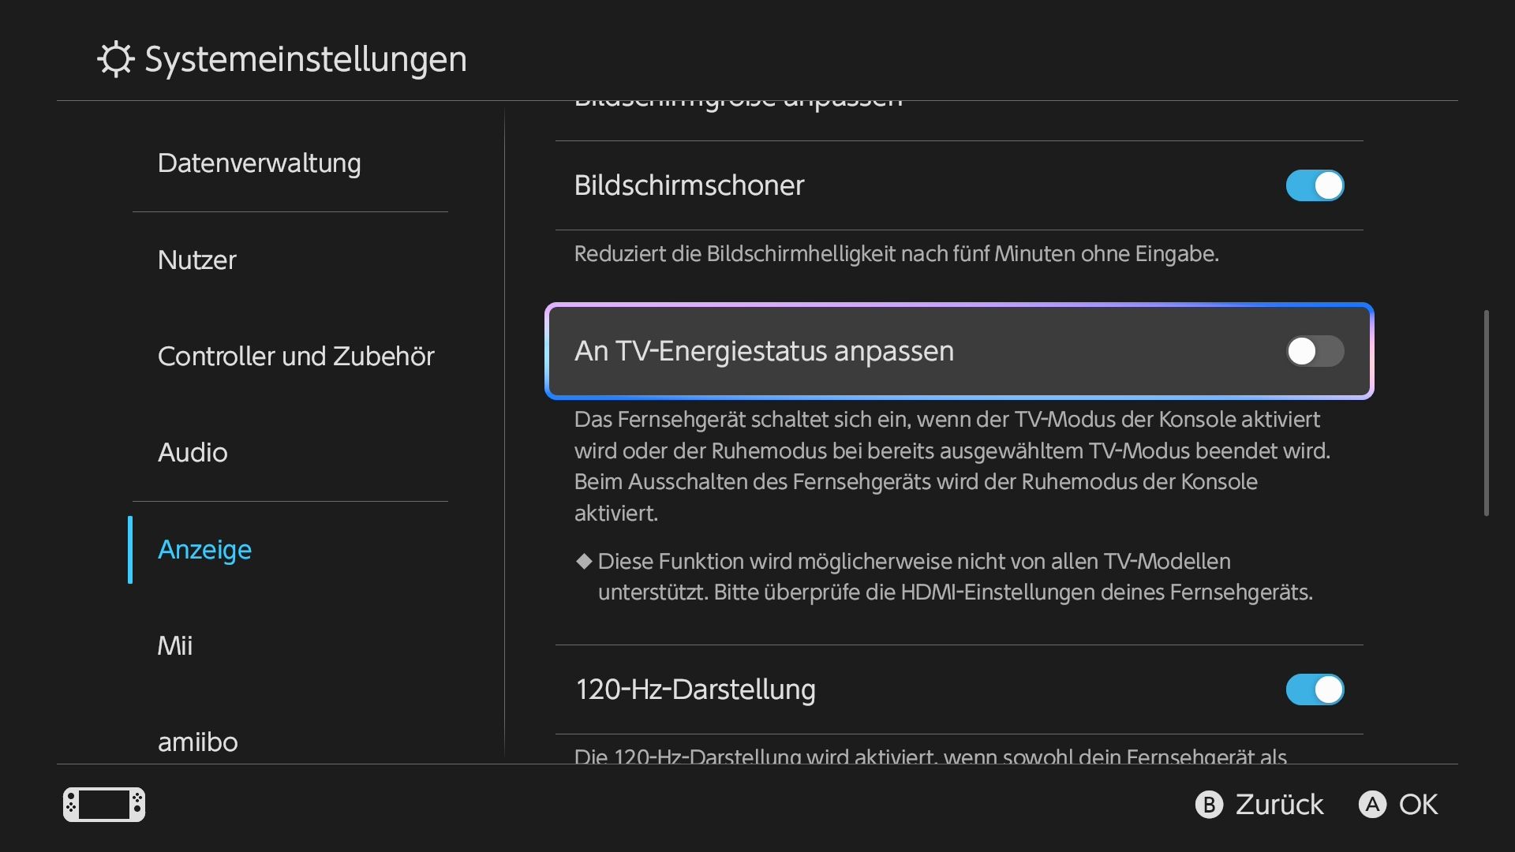Click the A button icon
This screenshot has width=1515, height=852.
click(1372, 805)
